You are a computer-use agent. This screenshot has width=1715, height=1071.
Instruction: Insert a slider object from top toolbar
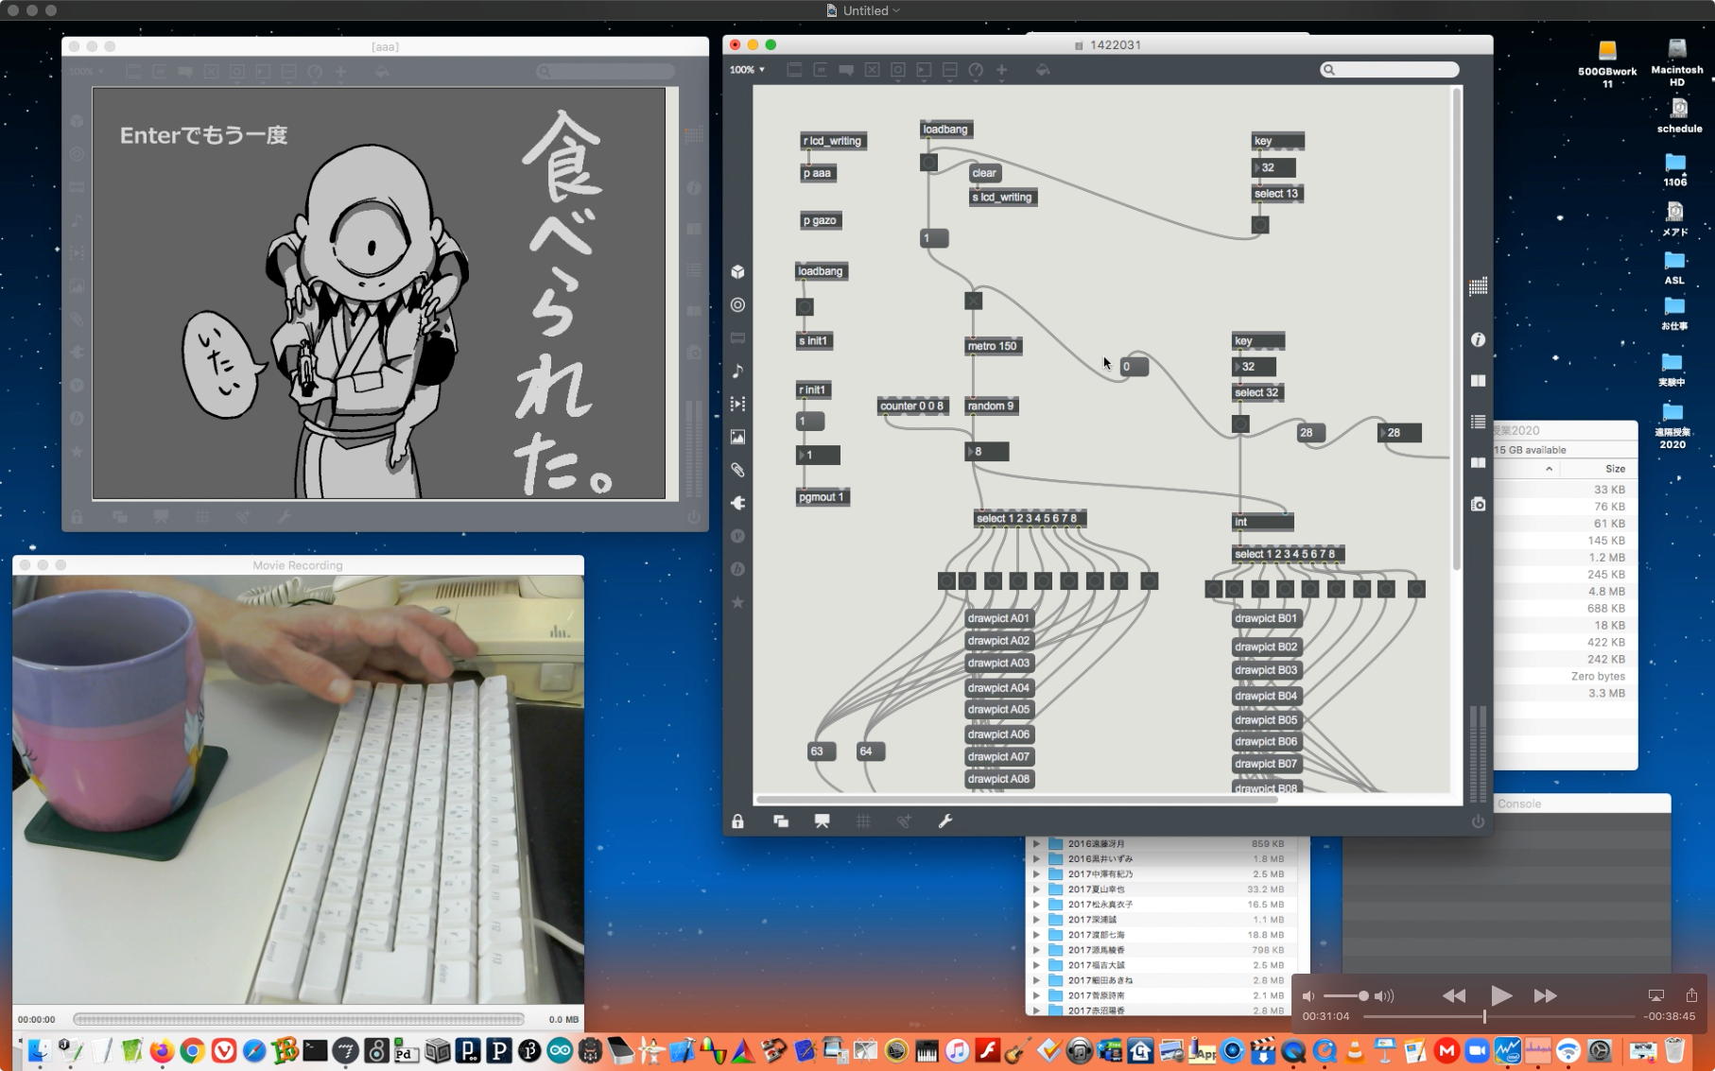click(x=950, y=70)
